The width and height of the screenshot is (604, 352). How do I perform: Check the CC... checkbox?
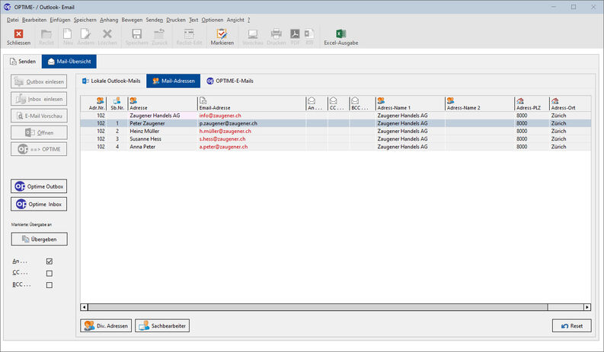click(50, 274)
